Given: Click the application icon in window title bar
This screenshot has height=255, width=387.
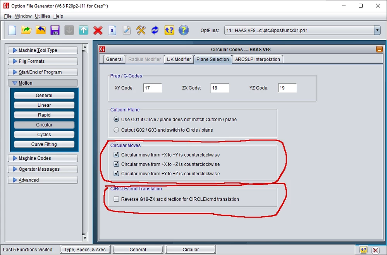Looking at the screenshot, I should tap(6, 5).
